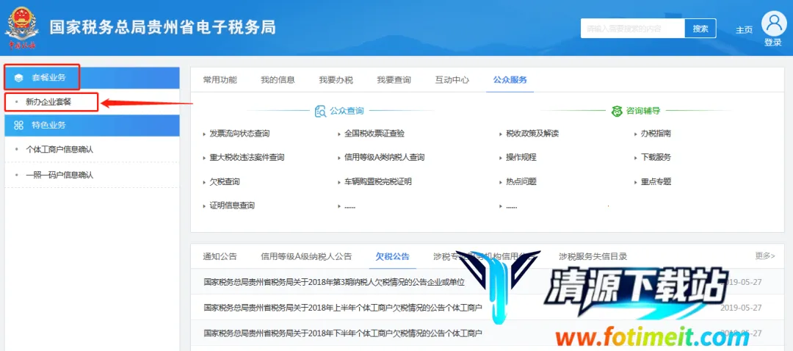Open the 套餐业务 sidebar section
Viewport: 793px width, 351px height.
(x=92, y=78)
